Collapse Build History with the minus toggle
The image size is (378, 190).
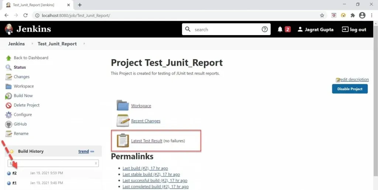click(x=92, y=152)
